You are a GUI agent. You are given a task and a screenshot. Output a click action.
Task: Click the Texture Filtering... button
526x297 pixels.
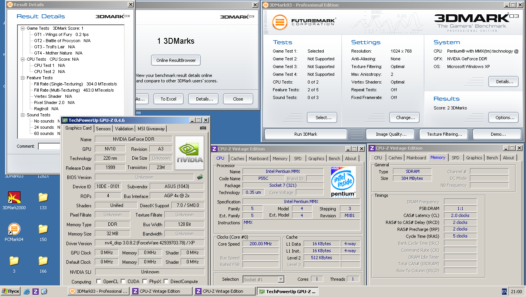(x=444, y=134)
